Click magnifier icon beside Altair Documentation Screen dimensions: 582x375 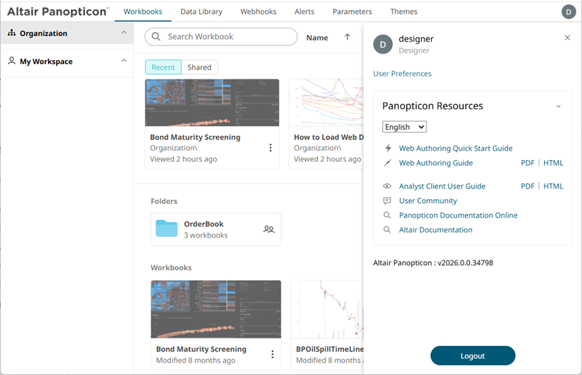coord(387,229)
